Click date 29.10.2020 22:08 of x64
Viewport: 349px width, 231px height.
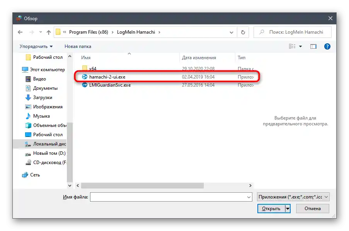[198, 68]
